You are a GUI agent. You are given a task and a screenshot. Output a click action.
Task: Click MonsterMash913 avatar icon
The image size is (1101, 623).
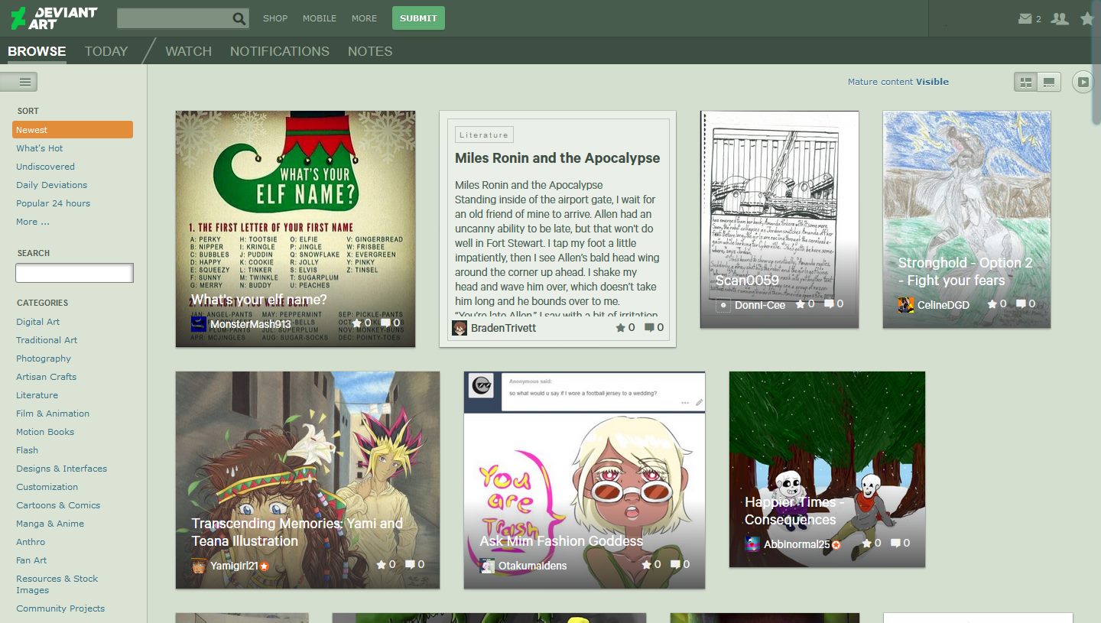(x=199, y=323)
